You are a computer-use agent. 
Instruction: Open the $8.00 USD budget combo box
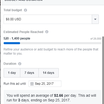[x=51, y=19]
